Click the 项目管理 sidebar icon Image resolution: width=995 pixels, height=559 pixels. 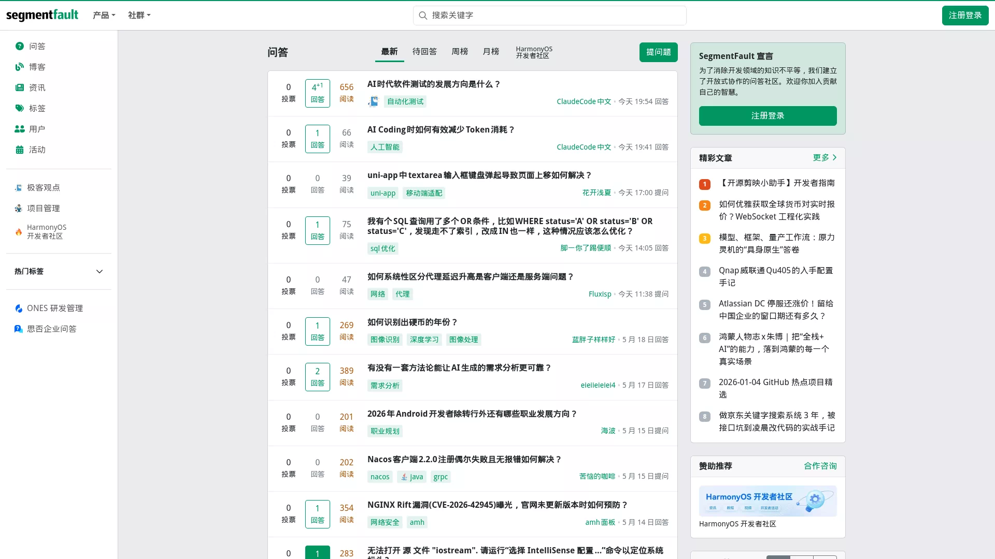coord(19,208)
